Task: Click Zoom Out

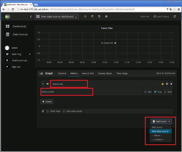Action: pyautogui.click(x=145, y=16)
